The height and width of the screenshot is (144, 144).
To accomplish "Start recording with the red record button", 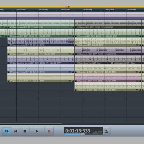I will coord(49,131).
